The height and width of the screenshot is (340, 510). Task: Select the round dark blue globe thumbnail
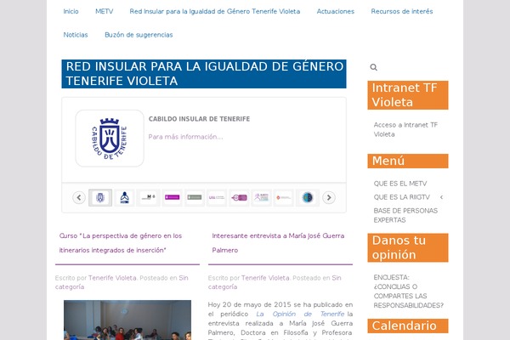(x=308, y=197)
